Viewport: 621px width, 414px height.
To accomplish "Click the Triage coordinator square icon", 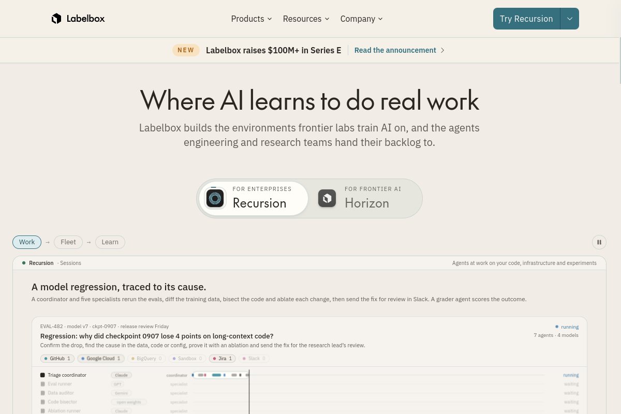I will pyautogui.click(x=42, y=375).
